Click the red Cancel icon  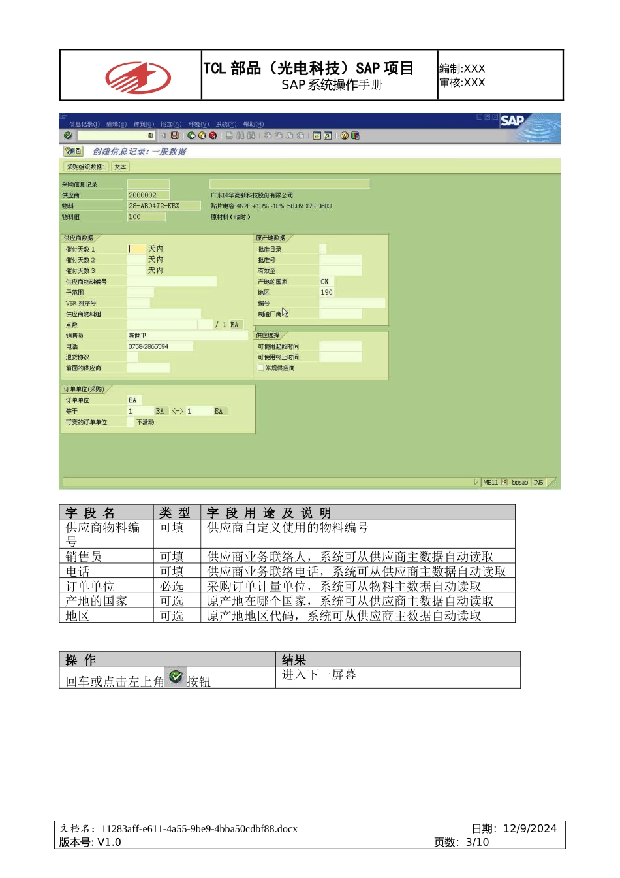point(213,135)
